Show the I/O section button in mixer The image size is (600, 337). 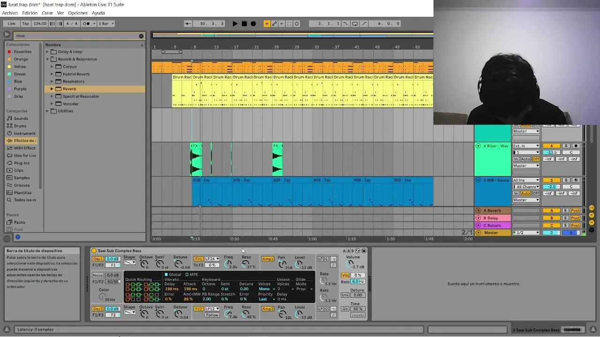[592, 208]
